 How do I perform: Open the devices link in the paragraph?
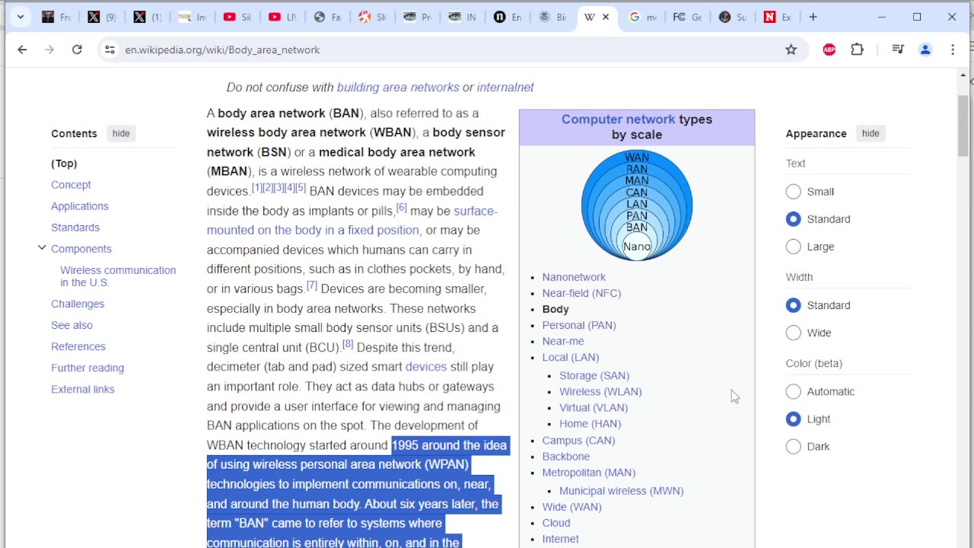[426, 367]
